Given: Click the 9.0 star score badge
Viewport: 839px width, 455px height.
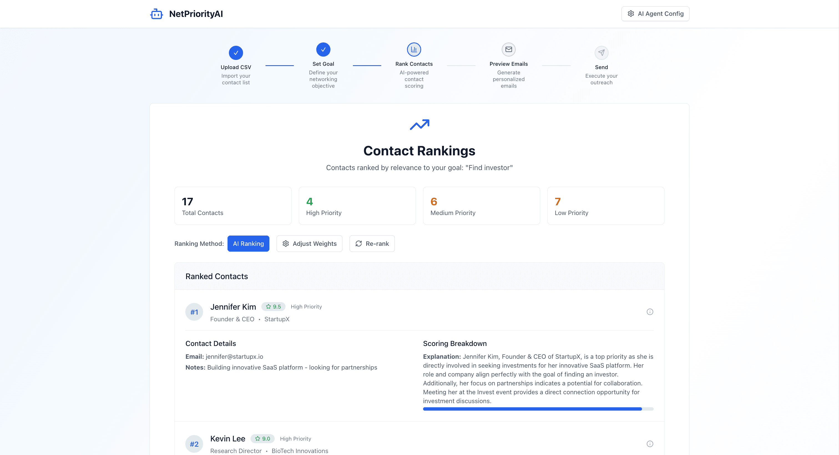Looking at the screenshot, I should pyautogui.click(x=262, y=438).
